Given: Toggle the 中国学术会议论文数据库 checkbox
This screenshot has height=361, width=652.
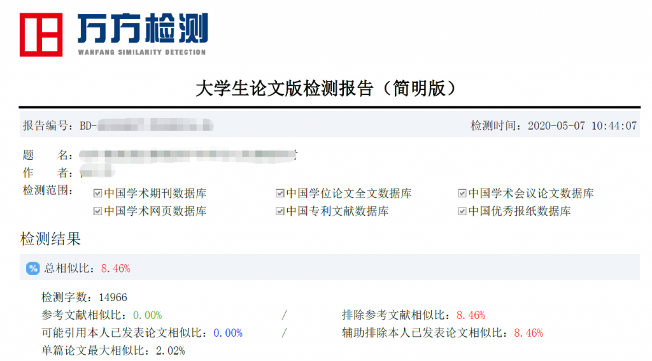Looking at the screenshot, I should pos(463,194).
